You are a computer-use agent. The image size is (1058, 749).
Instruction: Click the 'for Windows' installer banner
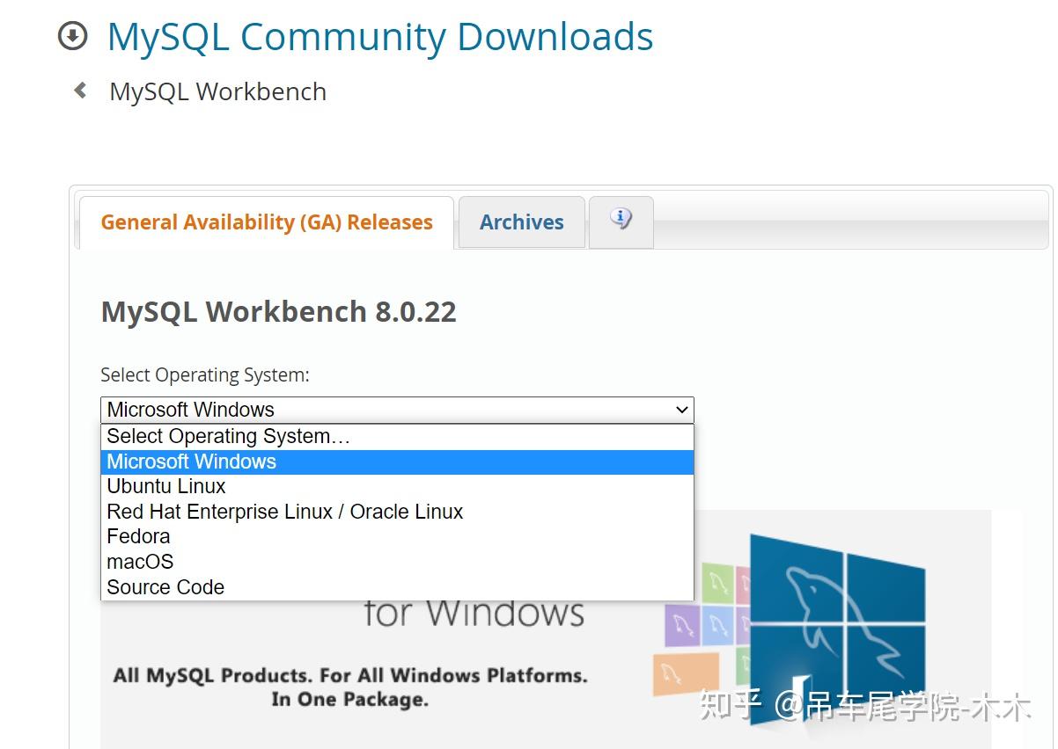point(474,614)
